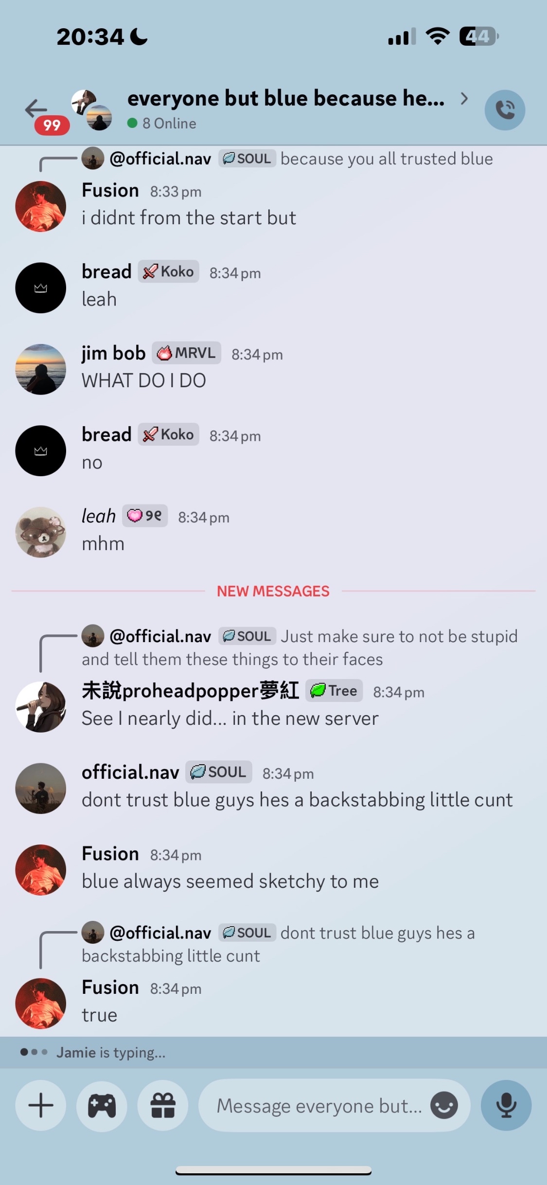Open Fusion's red avatar at 8:33 pm

click(x=41, y=206)
